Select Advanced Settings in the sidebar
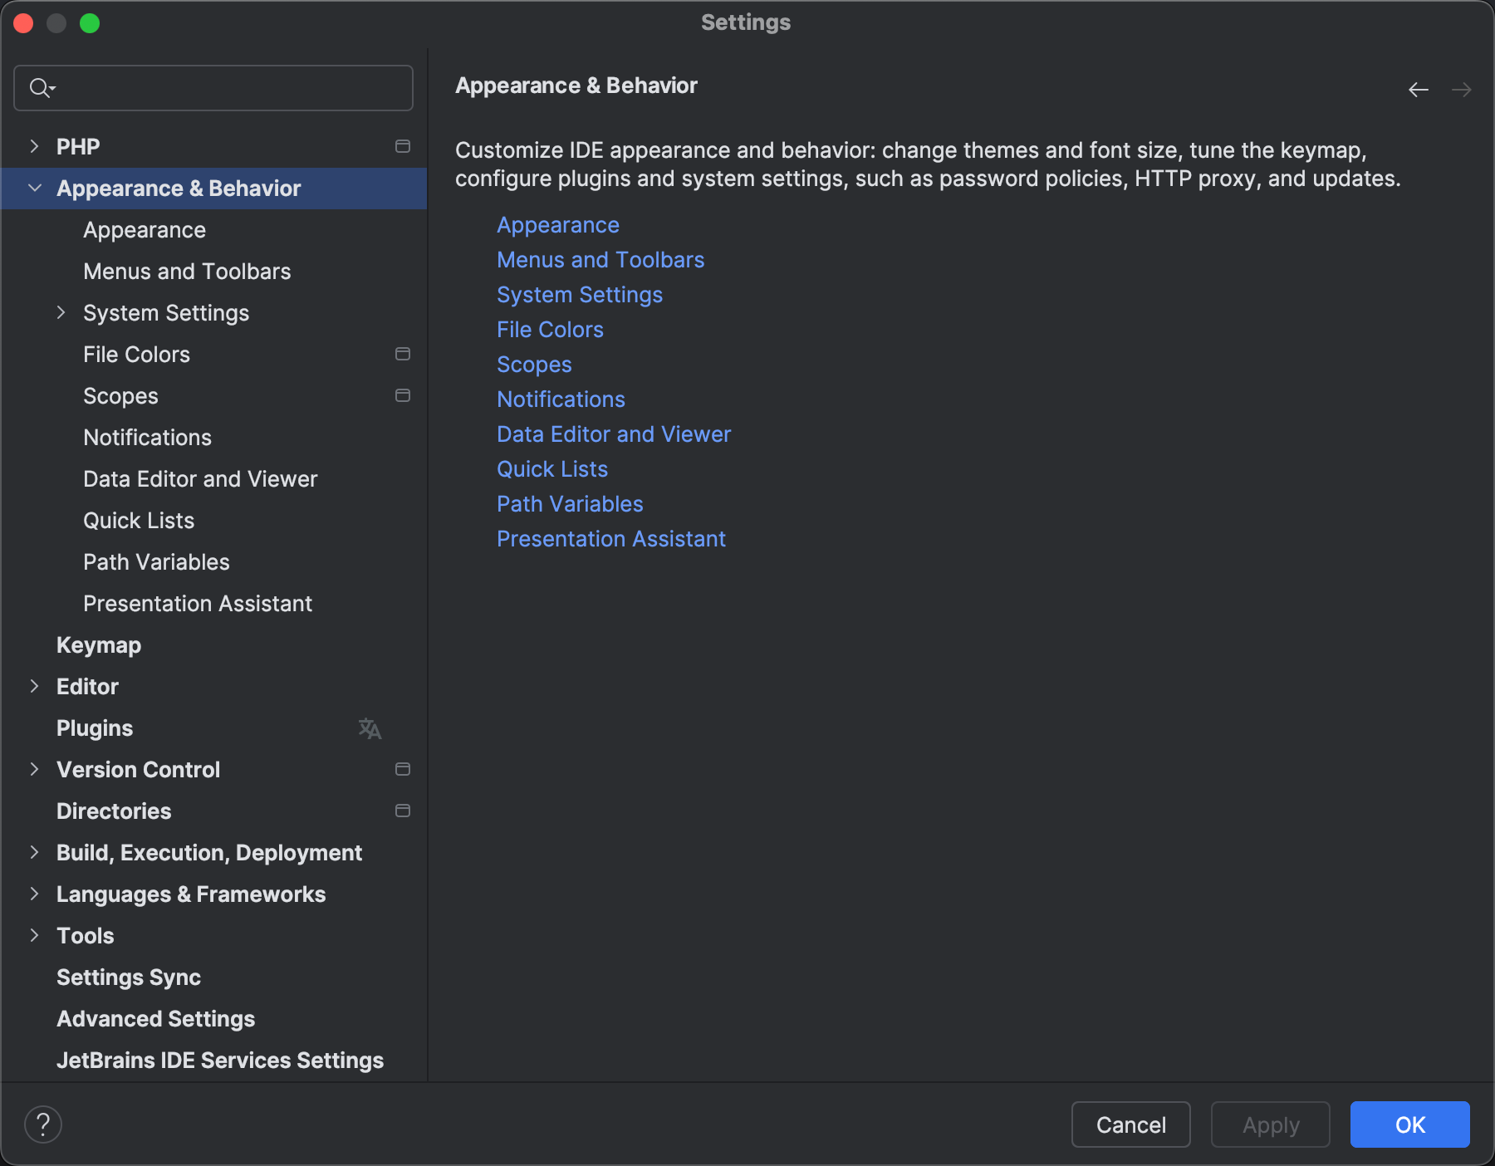 (x=155, y=1019)
